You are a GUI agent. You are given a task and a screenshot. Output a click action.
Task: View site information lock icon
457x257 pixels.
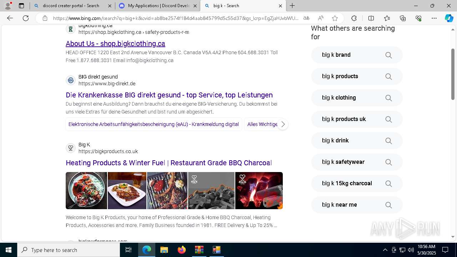click(45, 18)
